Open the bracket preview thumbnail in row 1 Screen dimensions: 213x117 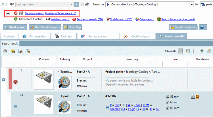(44, 80)
